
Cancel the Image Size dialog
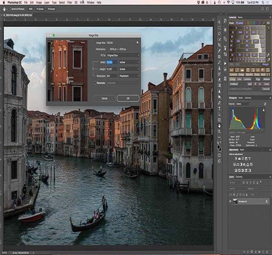pos(104,98)
